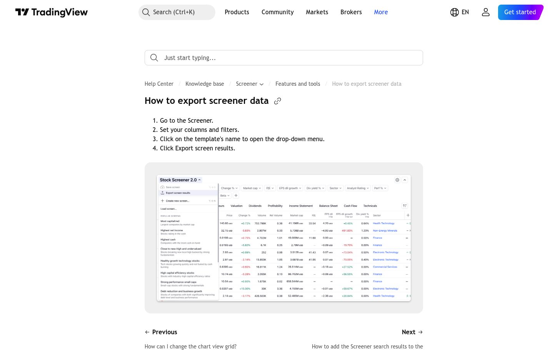Click the Get started button
560x350 pixels.
520,12
